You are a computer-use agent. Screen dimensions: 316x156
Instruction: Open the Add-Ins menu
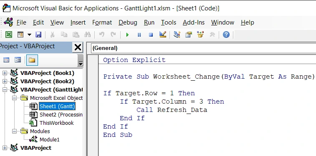193,22
